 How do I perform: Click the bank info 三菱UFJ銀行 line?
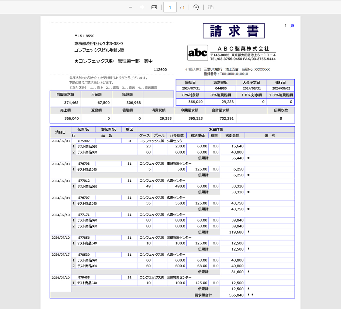pos(237,70)
